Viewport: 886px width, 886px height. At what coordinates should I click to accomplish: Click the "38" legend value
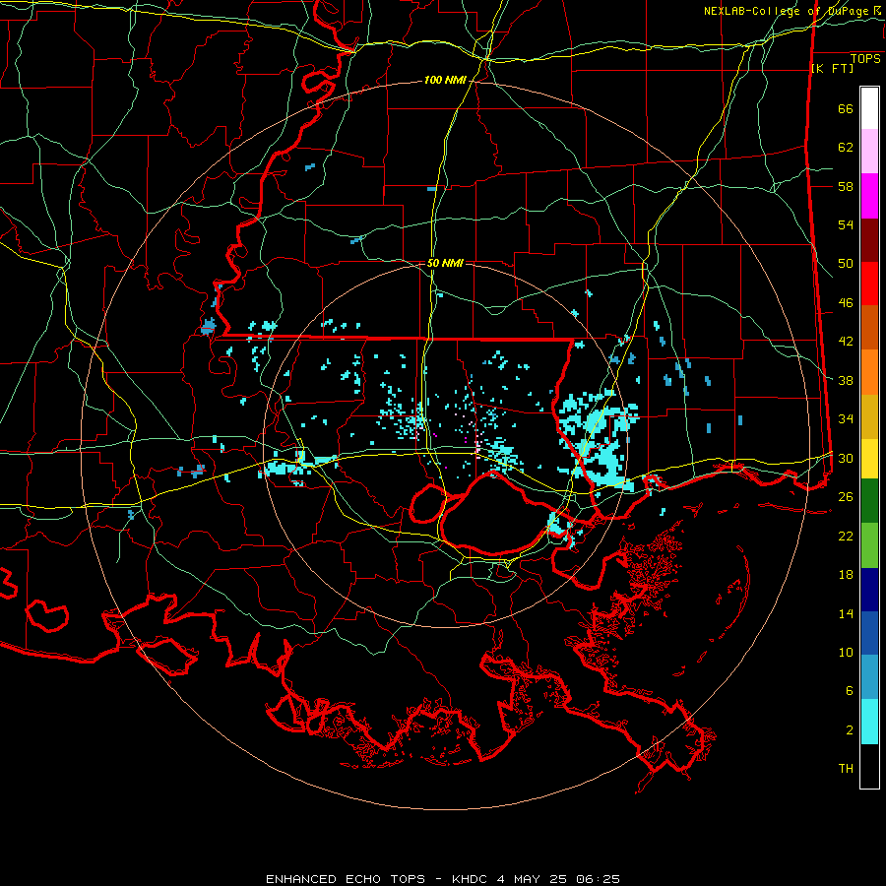(846, 380)
